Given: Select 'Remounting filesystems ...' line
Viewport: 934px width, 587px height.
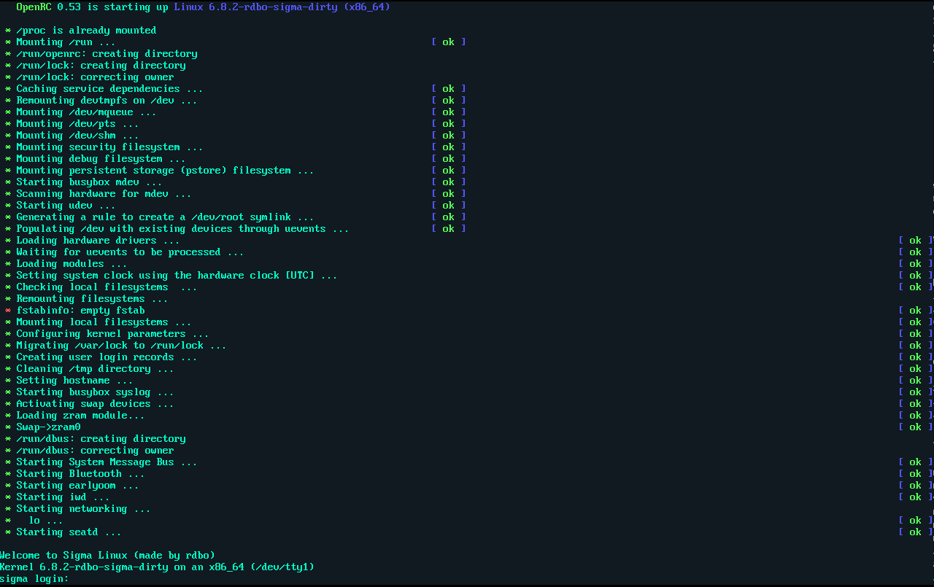Looking at the screenshot, I should pos(92,299).
